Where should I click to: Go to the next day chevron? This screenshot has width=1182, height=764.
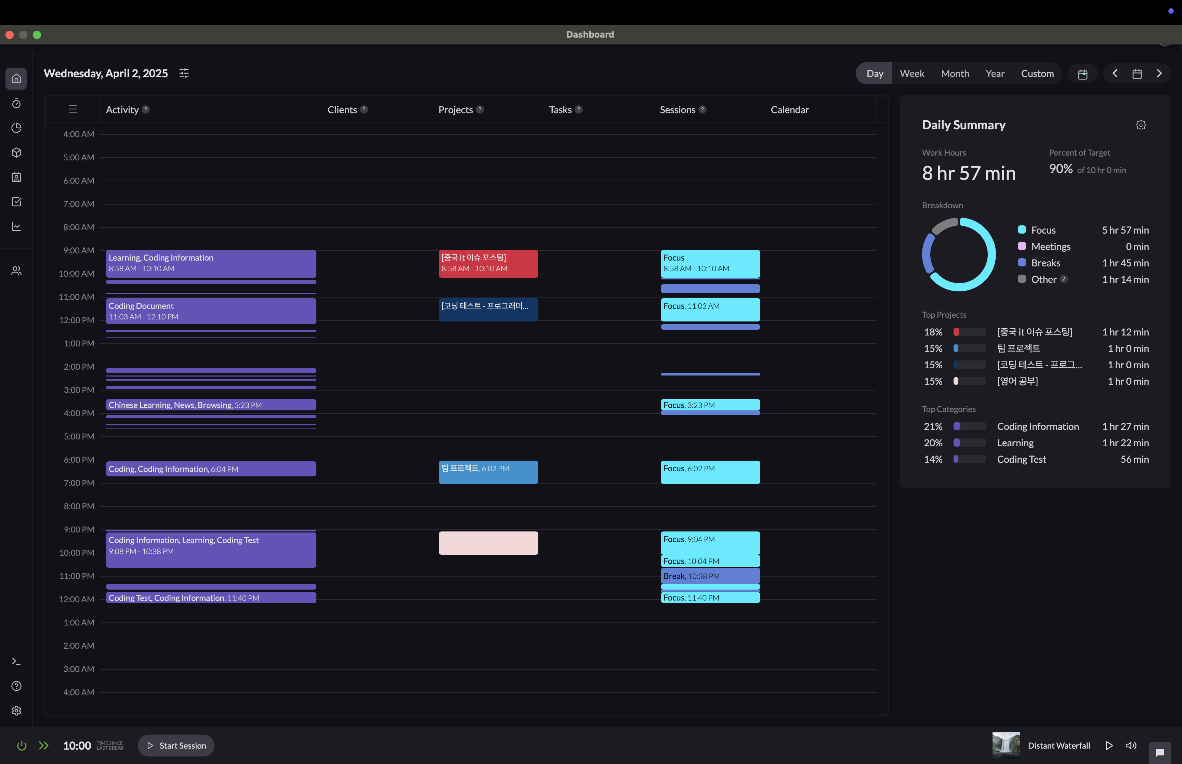[x=1159, y=74]
